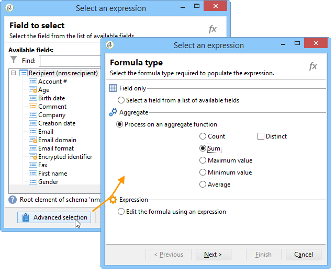The image size is (336, 277).
Task: Enable the Distinct checkbox
Action: [x=261, y=136]
